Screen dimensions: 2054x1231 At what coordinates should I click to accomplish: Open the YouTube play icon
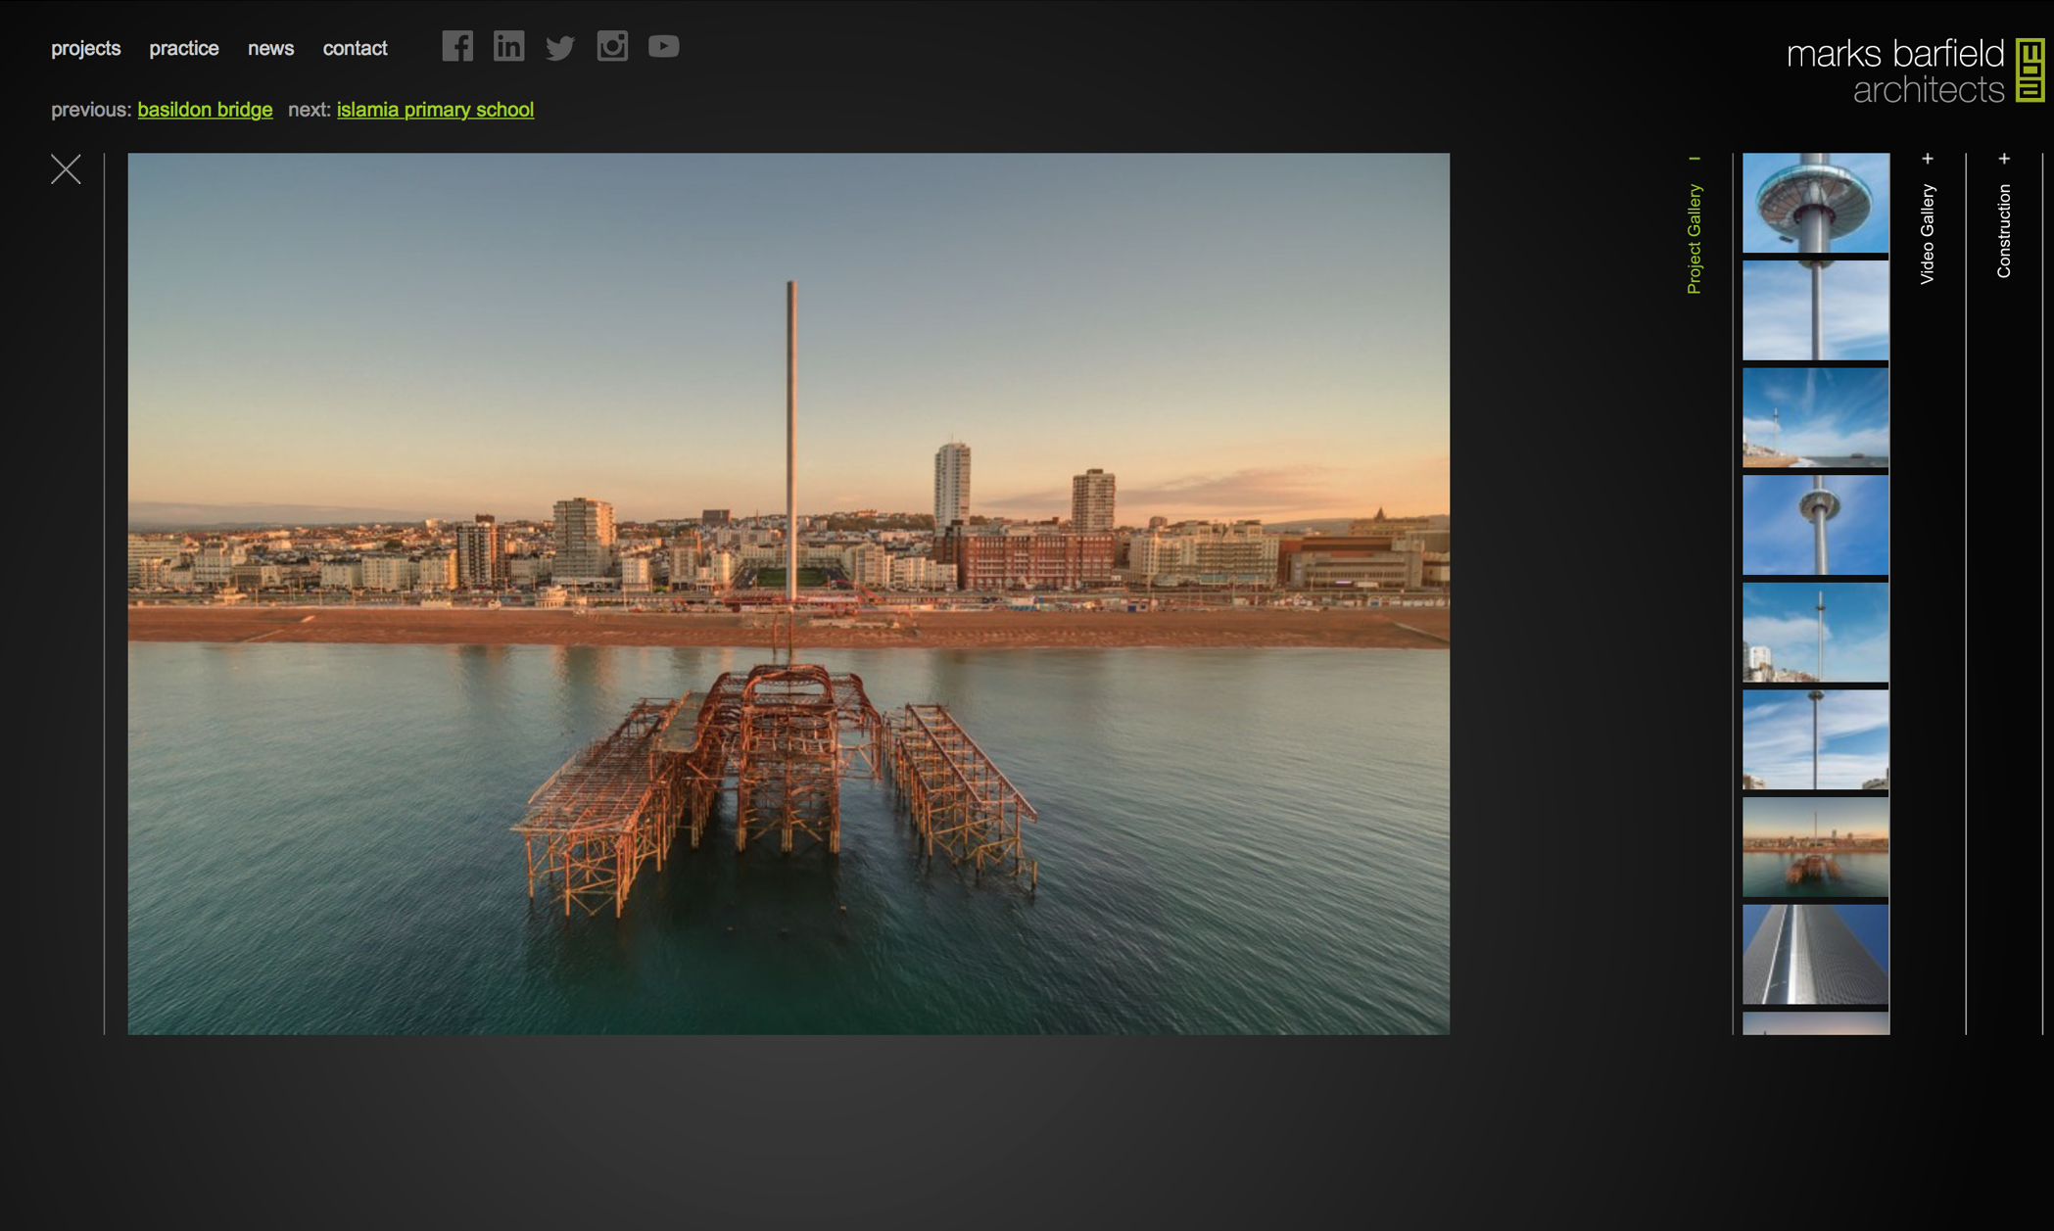point(663,46)
